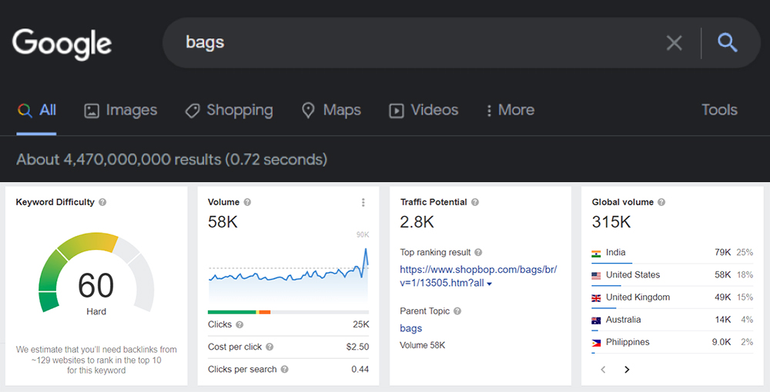The width and height of the screenshot is (770, 392).
Task: Go to next page of countries
Action: click(627, 370)
